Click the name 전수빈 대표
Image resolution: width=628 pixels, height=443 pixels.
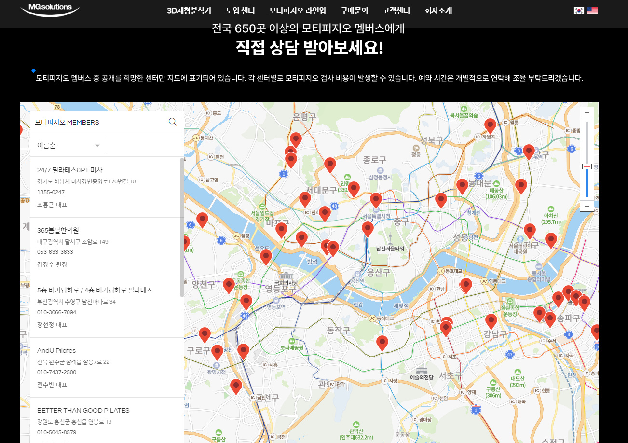pos(52,385)
